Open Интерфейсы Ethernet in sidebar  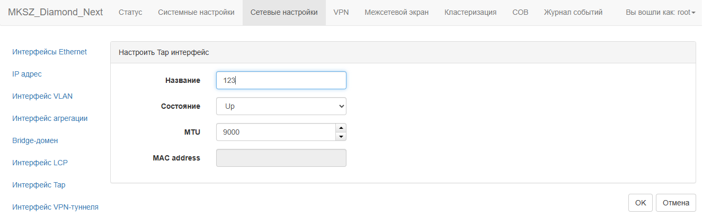50,52
